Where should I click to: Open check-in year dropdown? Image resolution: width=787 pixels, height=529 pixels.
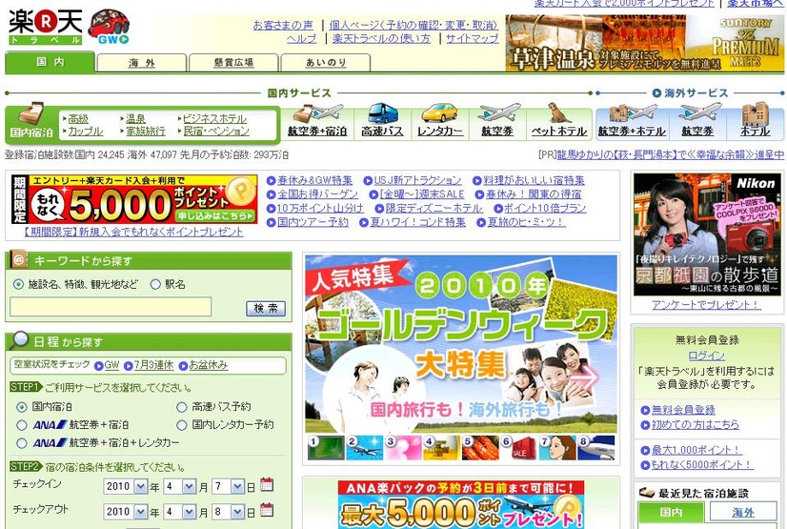[126, 486]
